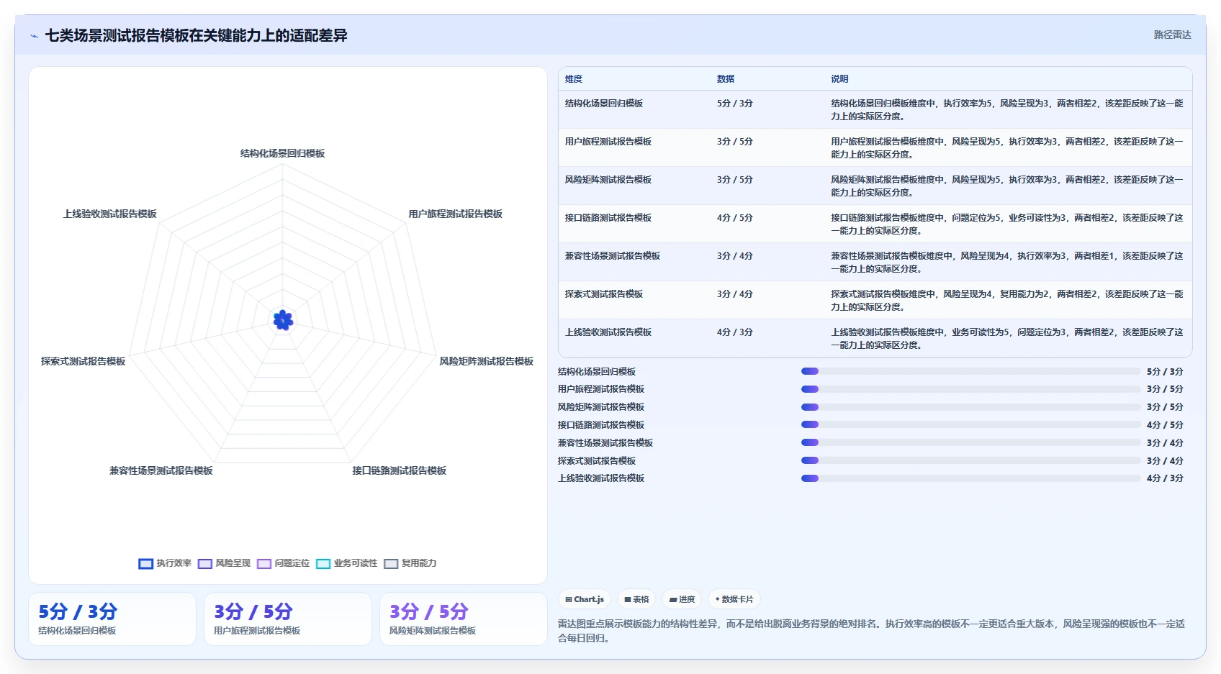
Task: Open the 风险矩阵测试报告模板 summary card
Action: [x=464, y=619]
